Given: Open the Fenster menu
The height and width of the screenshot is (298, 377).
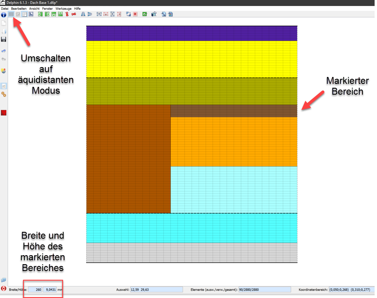Looking at the screenshot, I should (x=48, y=9).
